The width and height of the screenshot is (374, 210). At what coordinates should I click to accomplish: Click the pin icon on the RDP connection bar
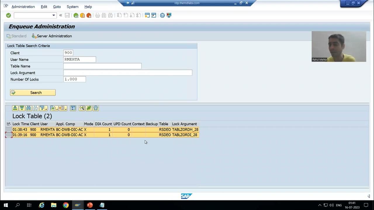click(128, 3)
